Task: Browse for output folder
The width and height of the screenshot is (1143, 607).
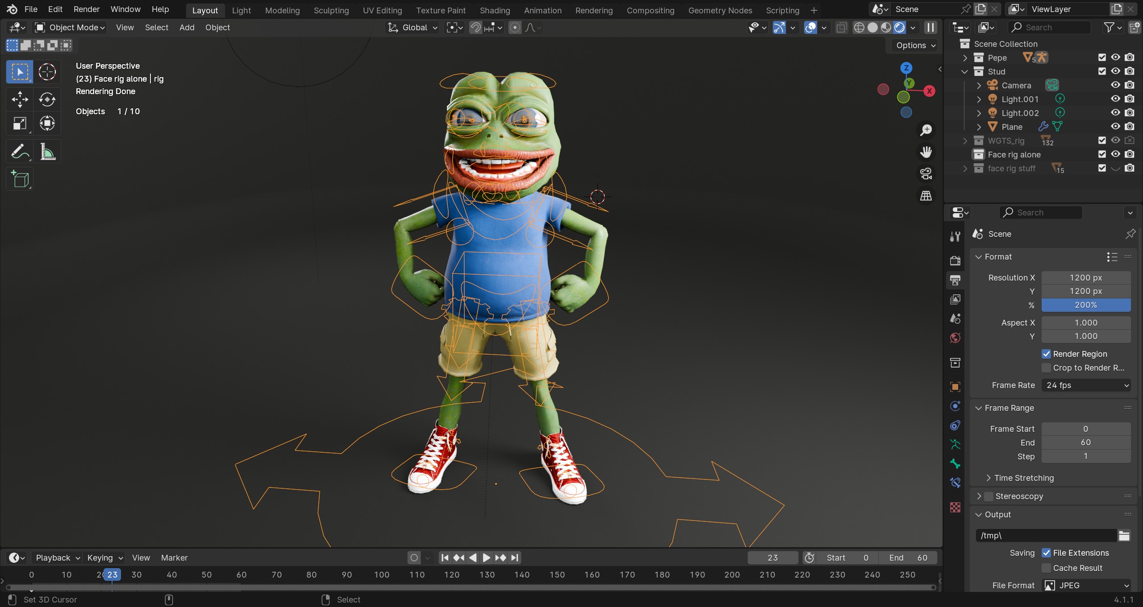Action: point(1124,536)
